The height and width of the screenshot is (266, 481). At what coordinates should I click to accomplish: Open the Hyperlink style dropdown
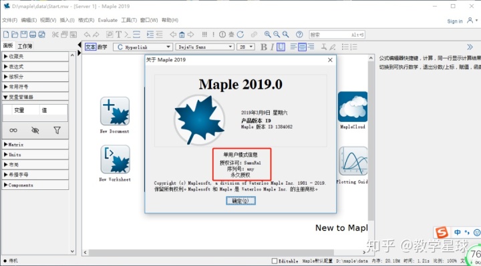point(143,47)
